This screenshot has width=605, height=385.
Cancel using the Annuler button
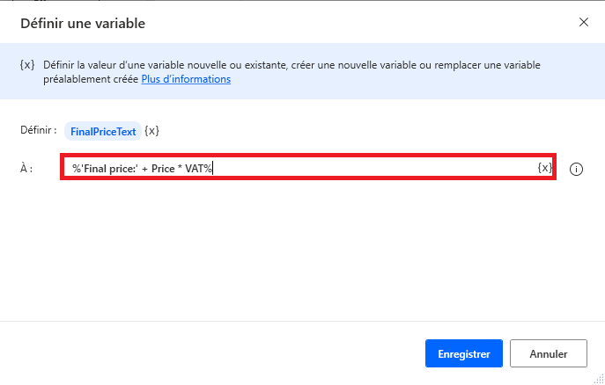point(548,353)
